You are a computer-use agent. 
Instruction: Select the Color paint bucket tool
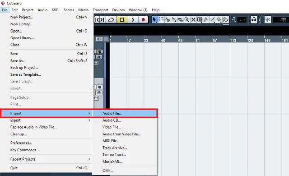(x=226, y=19)
